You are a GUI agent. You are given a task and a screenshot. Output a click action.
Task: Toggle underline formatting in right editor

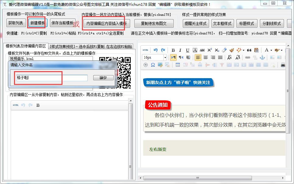[187, 50]
